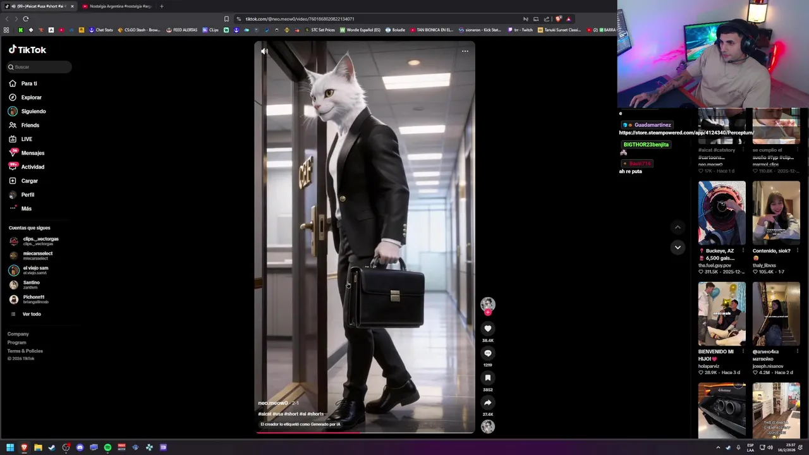Screen dimensions: 809x455
Task: Open Spotify from the taskbar
Action: (107, 447)
